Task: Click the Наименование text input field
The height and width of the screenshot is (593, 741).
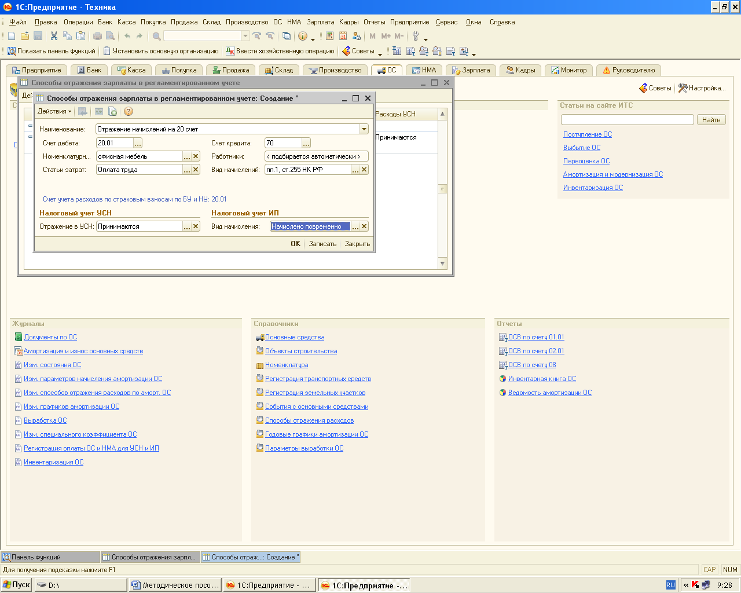Action: click(228, 129)
